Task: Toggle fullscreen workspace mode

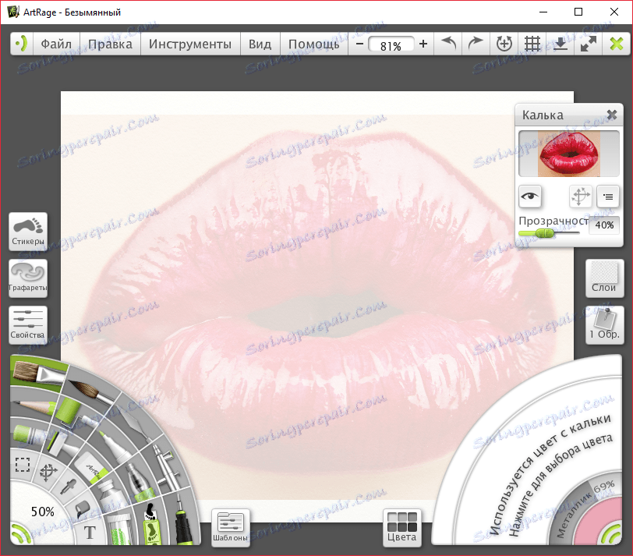Action: [x=587, y=44]
